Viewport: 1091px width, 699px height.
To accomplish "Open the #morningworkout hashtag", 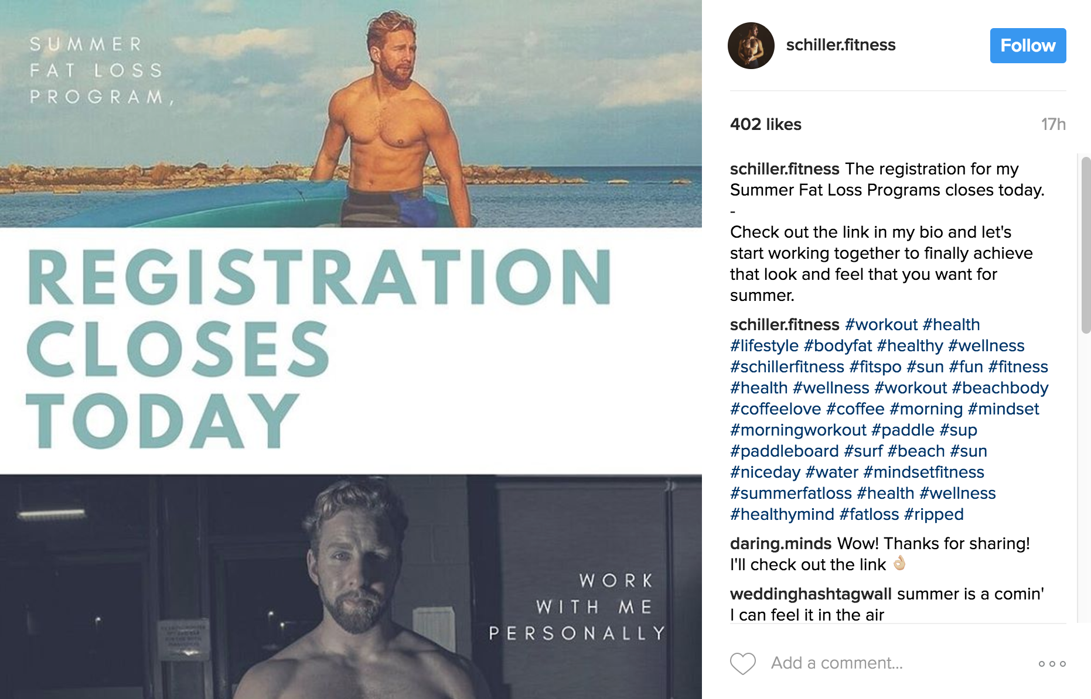I will click(x=797, y=430).
